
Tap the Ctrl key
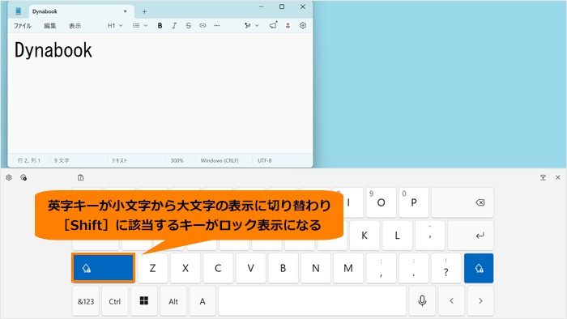tap(115, 301)
